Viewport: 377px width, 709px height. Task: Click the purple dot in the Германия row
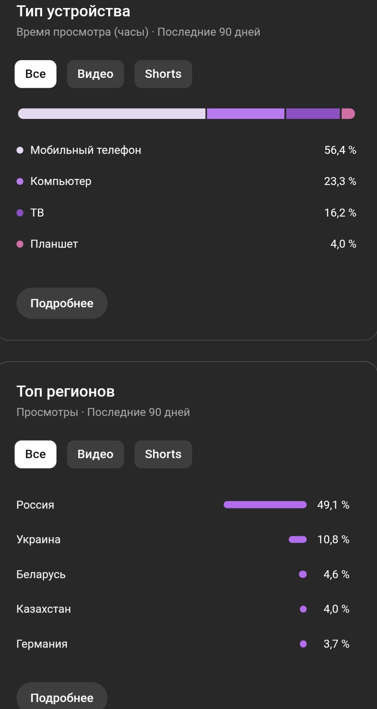[303, 644]
